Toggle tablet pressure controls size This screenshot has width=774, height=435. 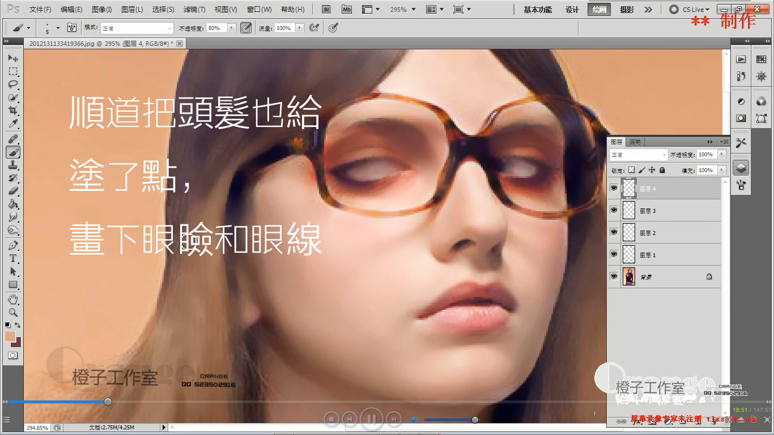pyautogui.click(x=333, y=28)
